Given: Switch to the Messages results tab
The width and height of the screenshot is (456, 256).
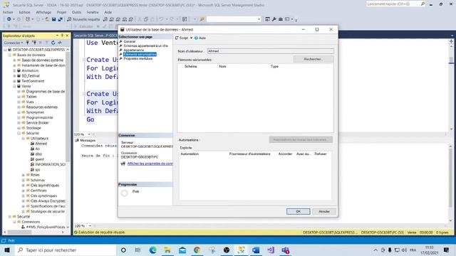Looking at the screenshot, I should click(x=85, y=140).
